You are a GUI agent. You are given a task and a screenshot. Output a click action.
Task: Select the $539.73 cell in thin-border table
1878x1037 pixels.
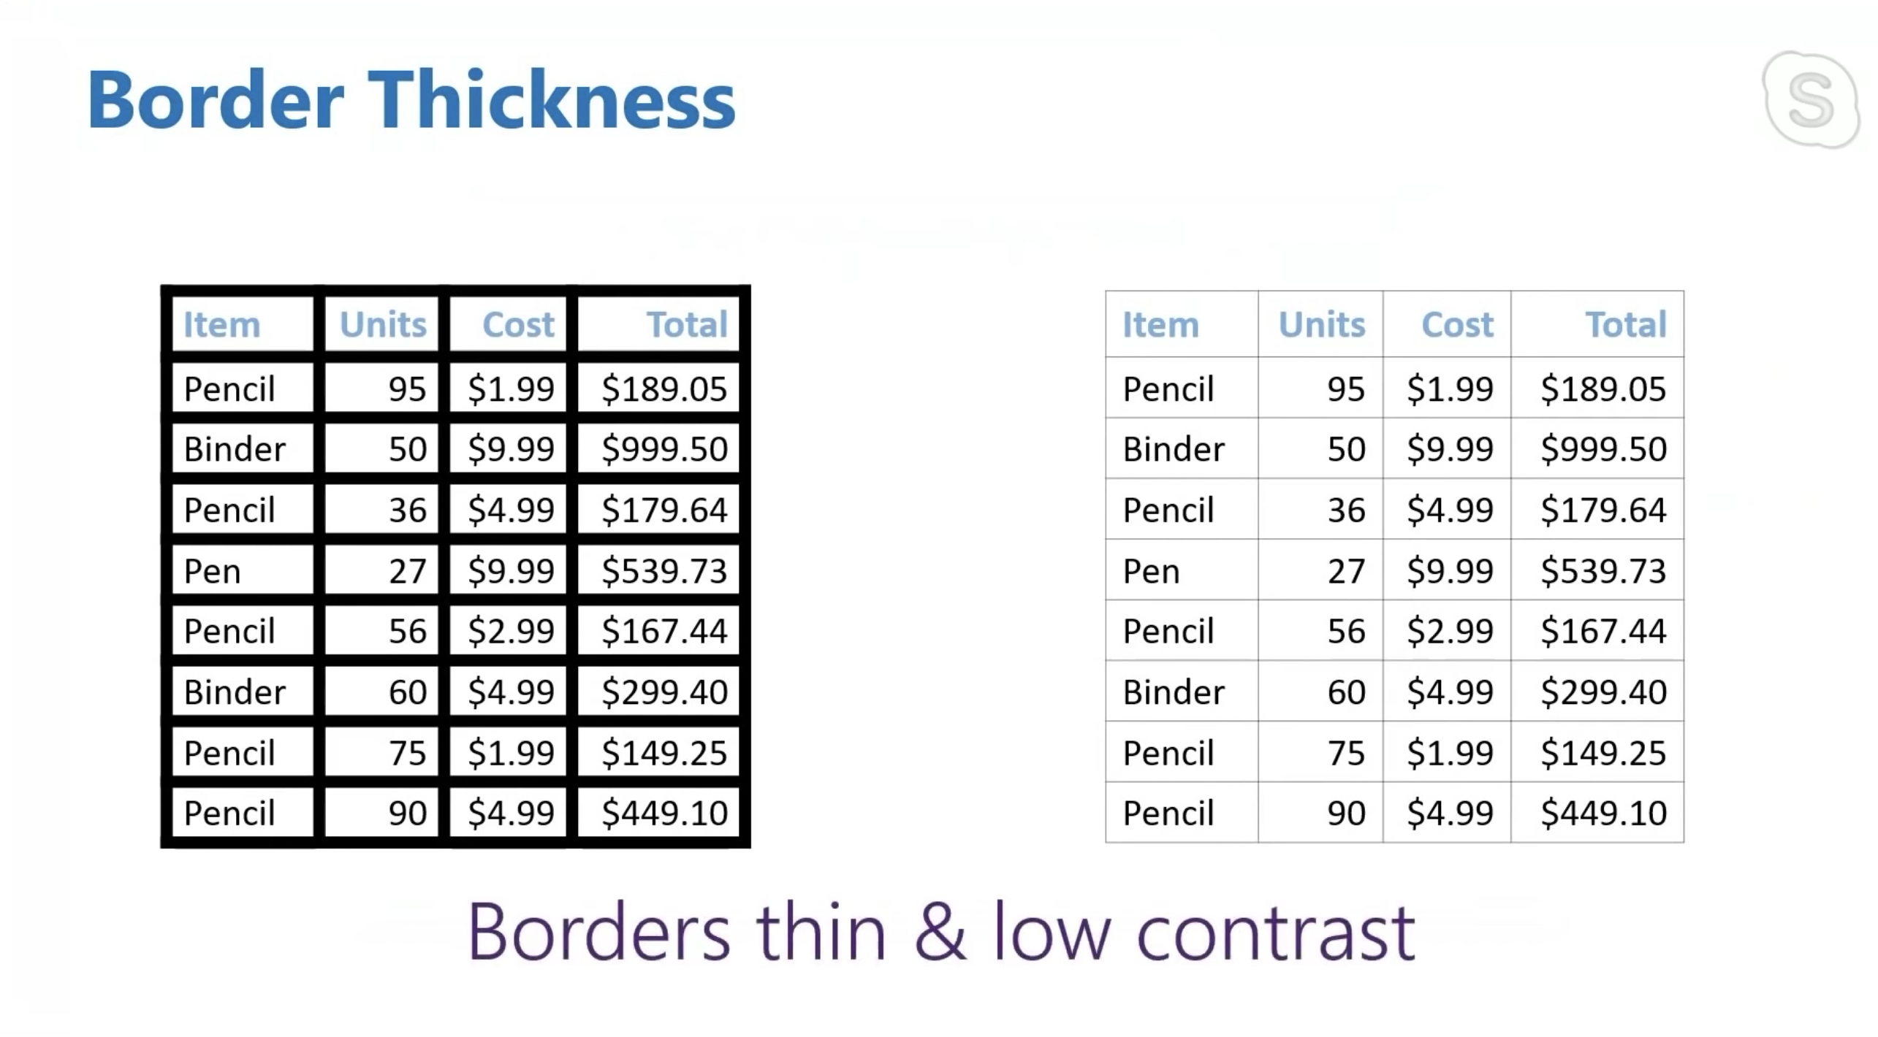1597,570
